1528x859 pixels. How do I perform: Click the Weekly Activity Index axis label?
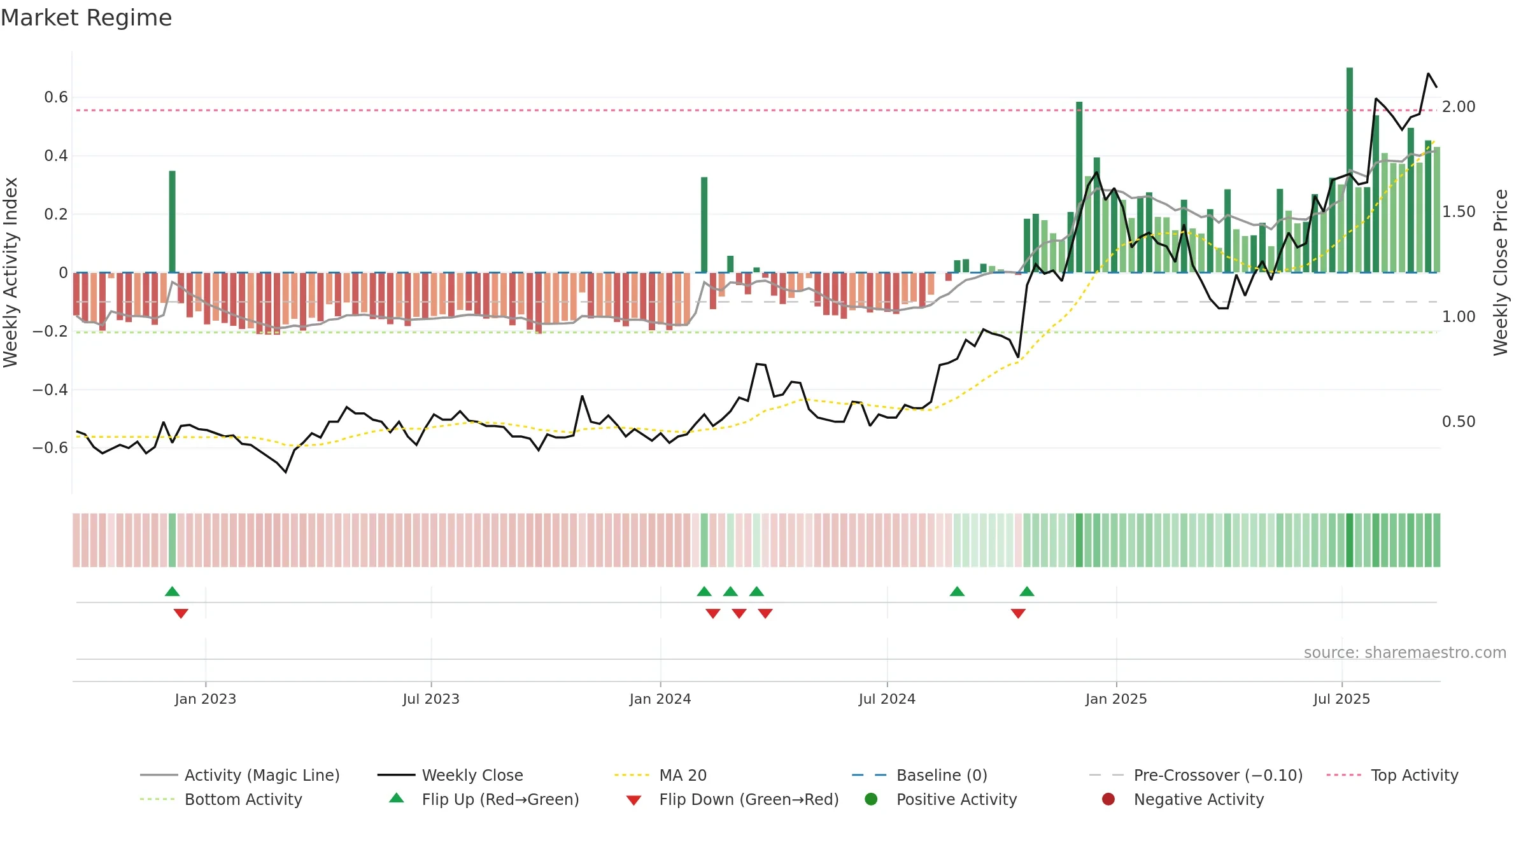tap(10, 272)
